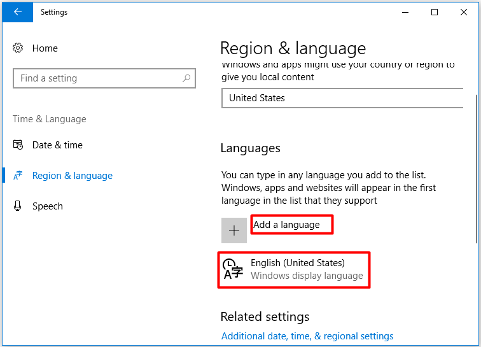This screenshot has width=481, height=347.
Task: Select English (United States) language entry
Action: click(x=294, y=269)
